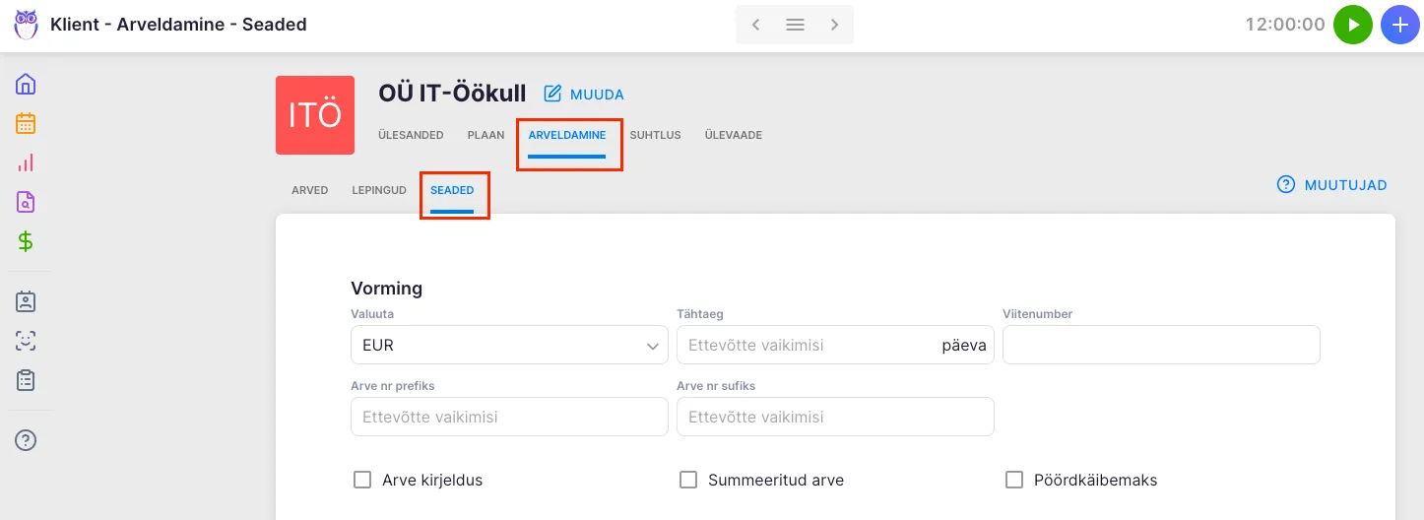Click the contacts badge icon in sidebar
This screenshot has width=1424, height=520.
click(x=26, y=301)
